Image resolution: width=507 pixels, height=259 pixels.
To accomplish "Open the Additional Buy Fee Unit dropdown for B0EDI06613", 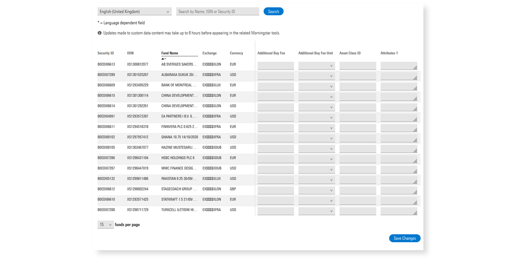I will click(316, 66).
